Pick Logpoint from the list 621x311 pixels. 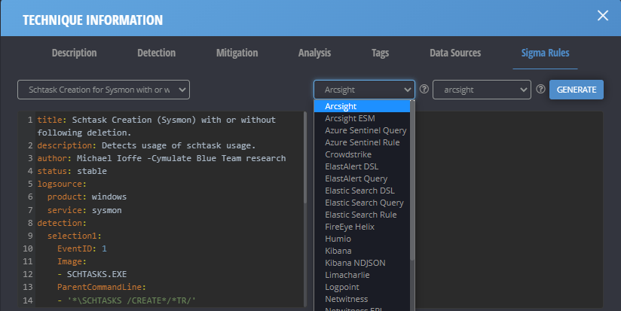pos(362,287)
